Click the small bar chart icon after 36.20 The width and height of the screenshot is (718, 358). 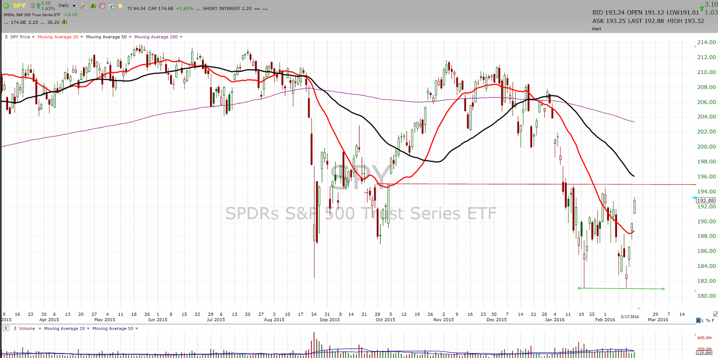coord(65,22)
